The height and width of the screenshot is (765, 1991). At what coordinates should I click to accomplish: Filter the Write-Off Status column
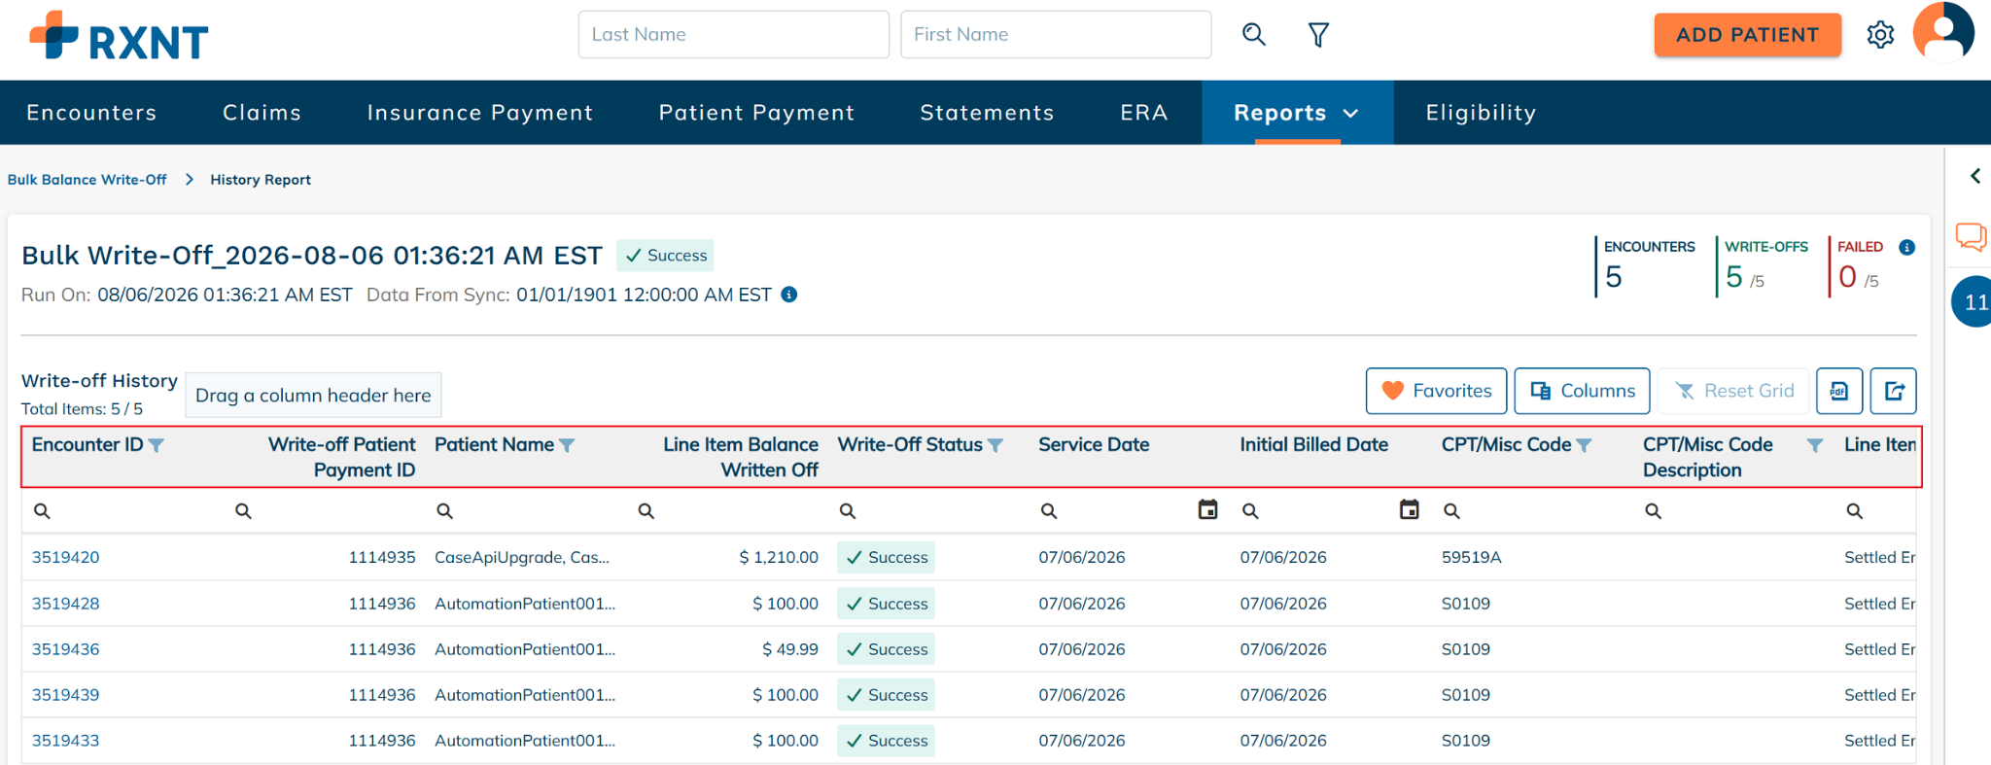995,445
